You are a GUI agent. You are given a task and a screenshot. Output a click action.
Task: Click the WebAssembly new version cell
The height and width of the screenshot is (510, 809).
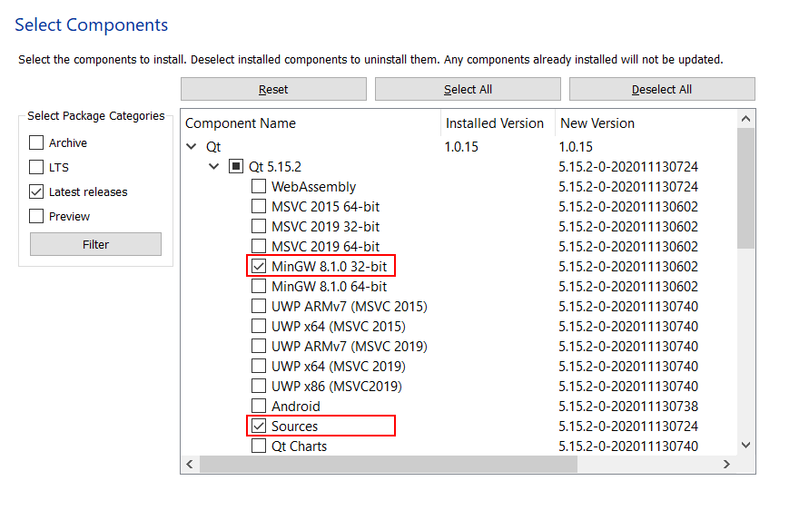[628, 187]
